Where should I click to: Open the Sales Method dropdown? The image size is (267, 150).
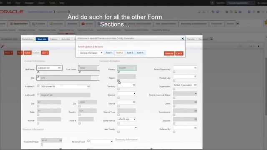[126, 119]
